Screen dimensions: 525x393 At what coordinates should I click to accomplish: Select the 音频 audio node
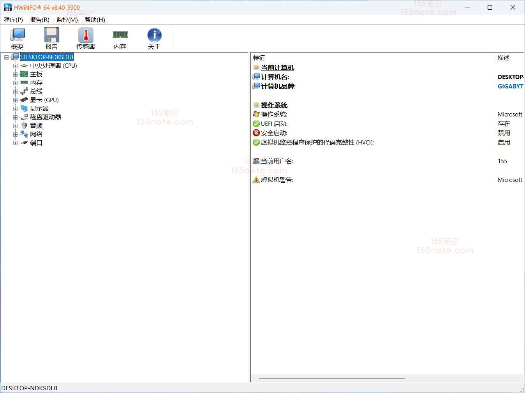(x=36, y=126)
